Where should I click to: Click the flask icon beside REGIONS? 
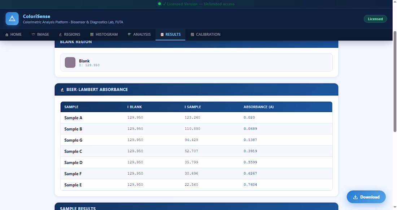click(x=60, y=34)
